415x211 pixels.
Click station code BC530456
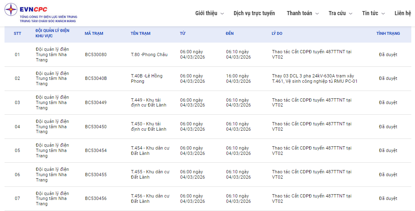point(96,198)
